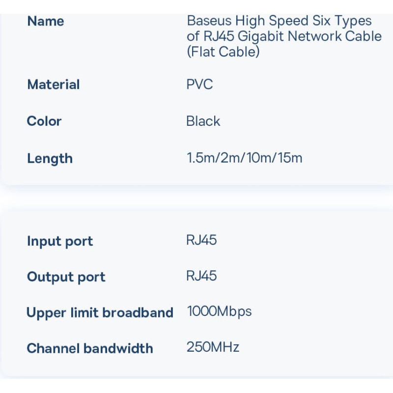The width and height of the screenshot is (393, 393).
Task: Click the Material label
Action: [53, 84]
